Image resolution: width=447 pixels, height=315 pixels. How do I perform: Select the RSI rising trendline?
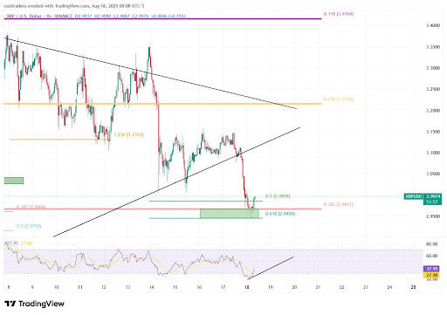(x=270, y=268)
